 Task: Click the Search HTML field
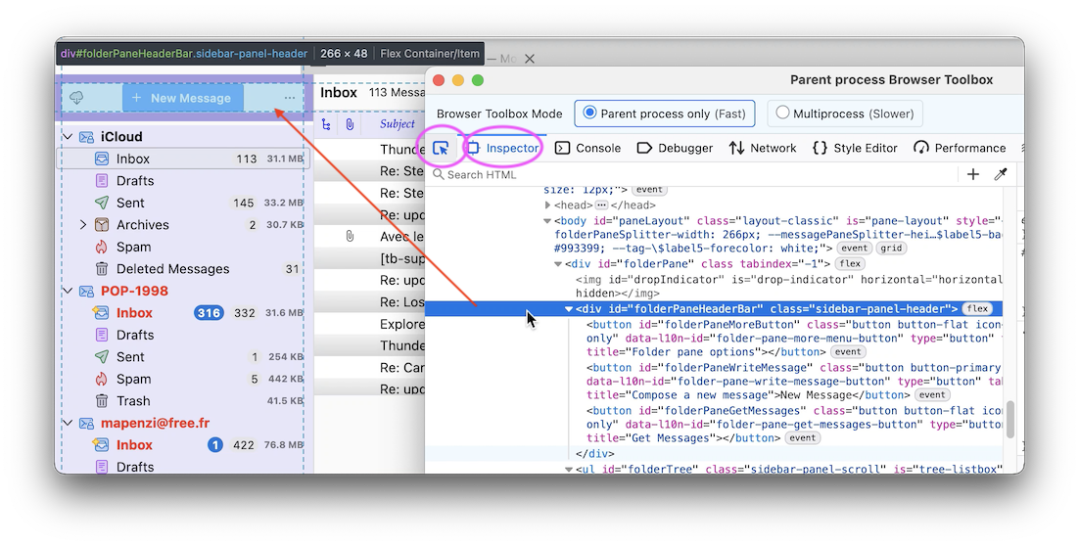pos(691,175)
